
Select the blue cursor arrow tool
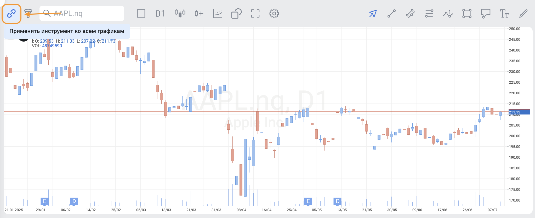tap(373, 13)
